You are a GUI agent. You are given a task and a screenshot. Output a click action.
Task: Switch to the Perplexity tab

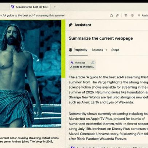pyautogui.click(x=78, y=50)
